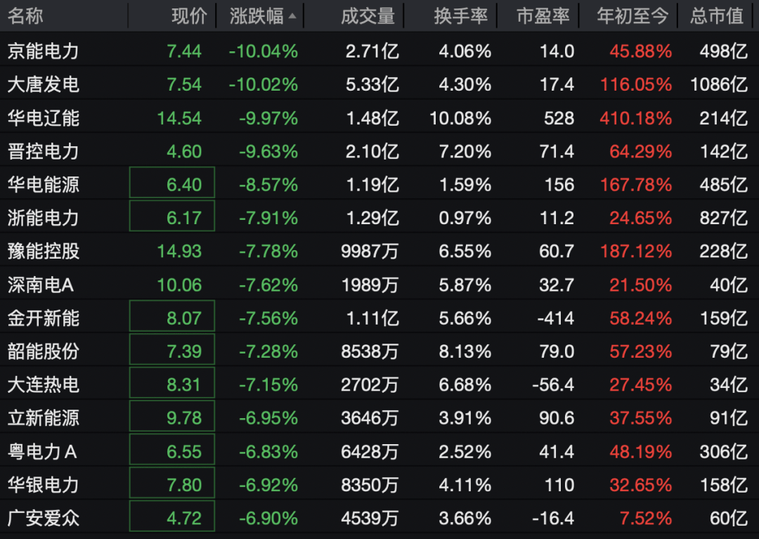Sort by the 换手率 column header
The width and height of the screenshot is (759, 539).
pos(461,16)
